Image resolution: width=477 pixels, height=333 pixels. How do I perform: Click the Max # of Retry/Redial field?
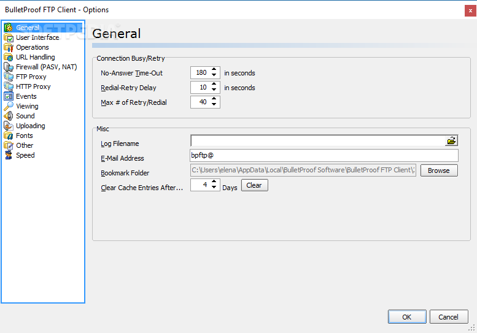[201, 102]
